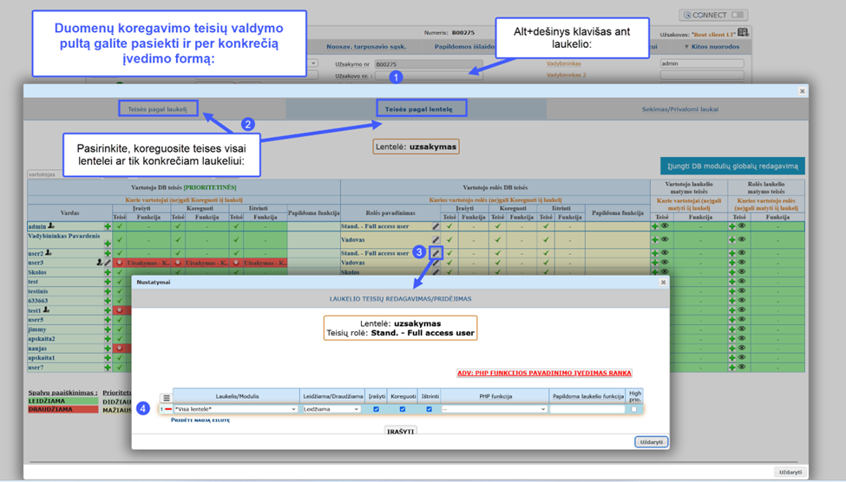Click pencil icon for role in user2 row
The width and height of the screenshot is (846, 482).
(436, 253)
